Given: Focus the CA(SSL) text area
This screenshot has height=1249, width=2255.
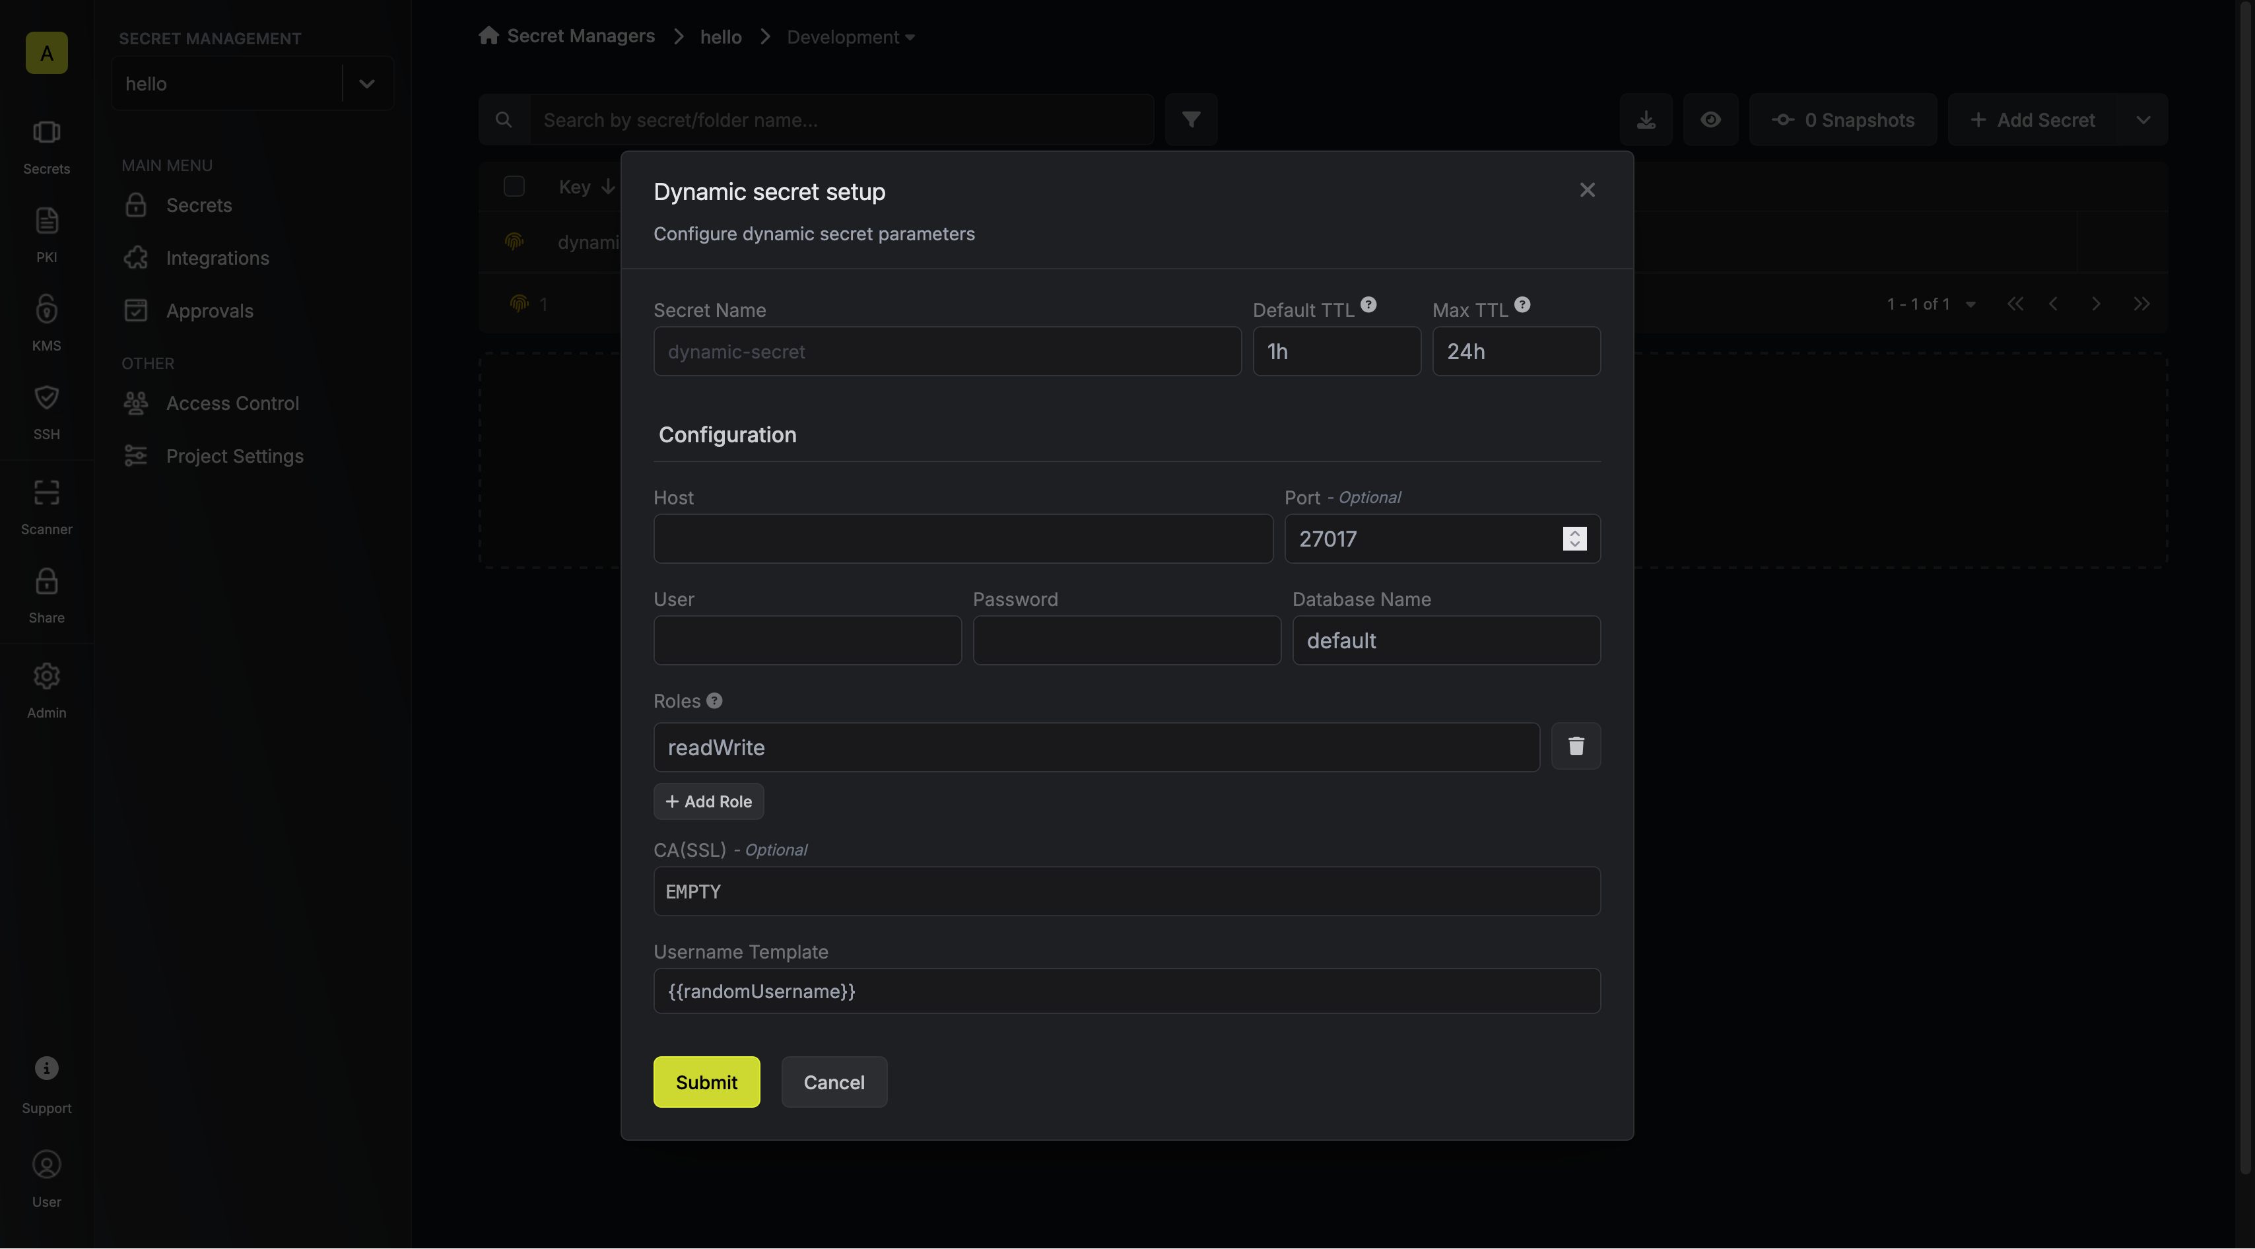Looking at the screenshot, I should click(1127, 891).
